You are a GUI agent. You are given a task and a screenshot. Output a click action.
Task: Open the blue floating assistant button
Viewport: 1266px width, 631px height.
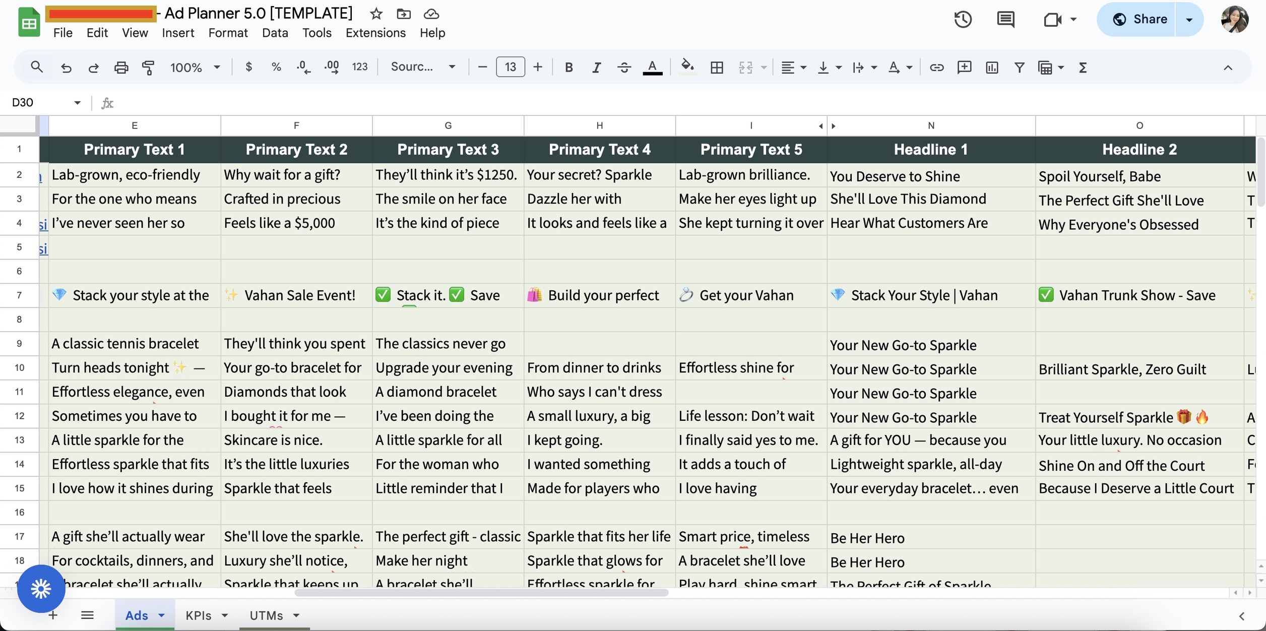click(41, 588)
